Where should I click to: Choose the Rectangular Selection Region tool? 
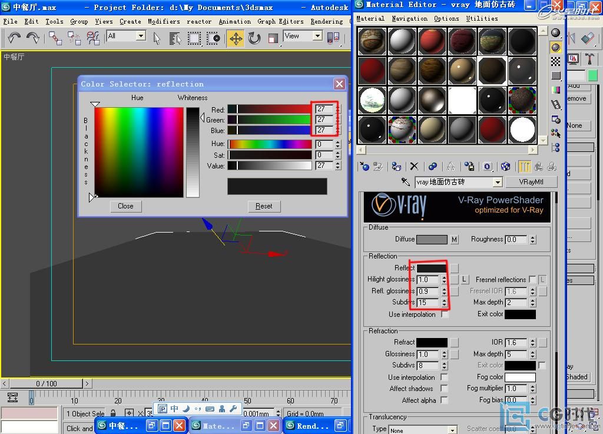click(x=194, y=38)
